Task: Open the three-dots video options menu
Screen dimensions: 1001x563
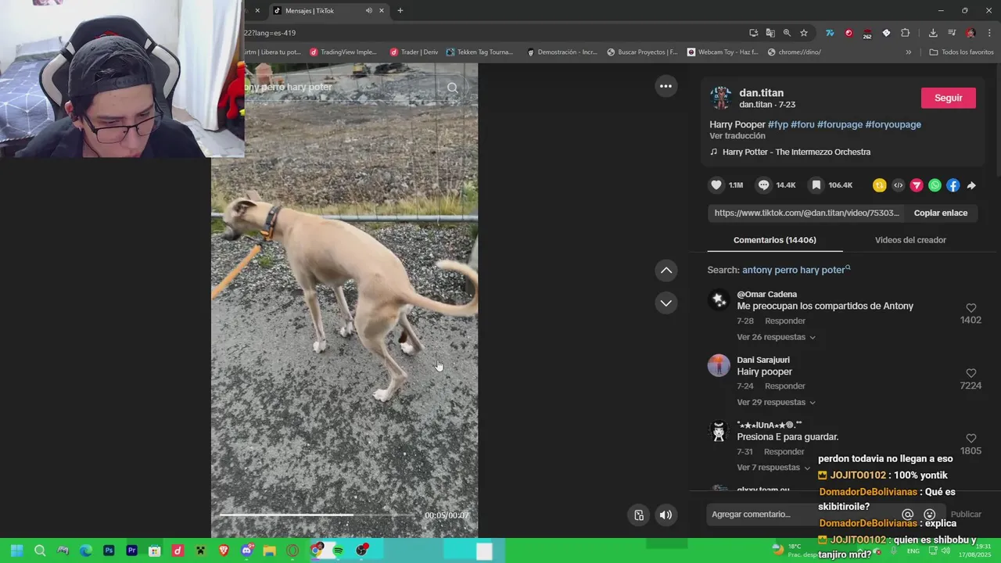Action: tap(666, 86)
